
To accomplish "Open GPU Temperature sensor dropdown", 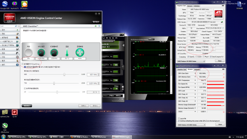I will pyautogui.click(x=195, y=80).
